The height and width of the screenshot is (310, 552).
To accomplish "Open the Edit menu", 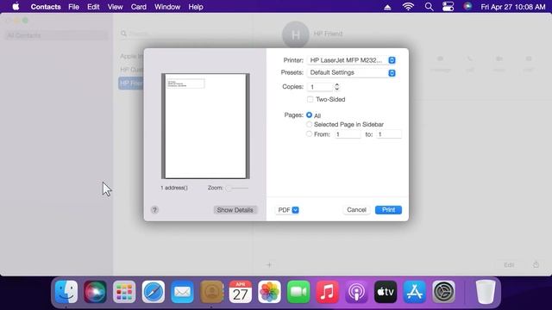I will point(93,7).
